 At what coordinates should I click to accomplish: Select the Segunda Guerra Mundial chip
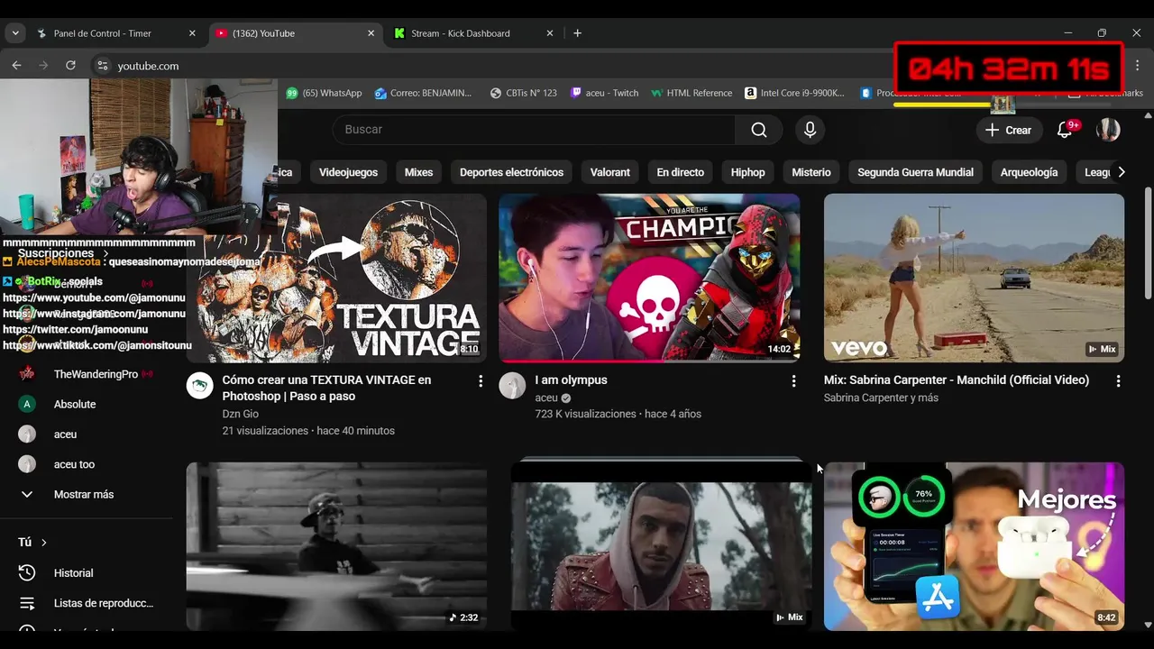915,172
